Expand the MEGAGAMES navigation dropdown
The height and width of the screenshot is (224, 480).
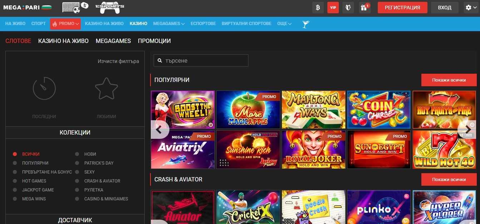169,24
